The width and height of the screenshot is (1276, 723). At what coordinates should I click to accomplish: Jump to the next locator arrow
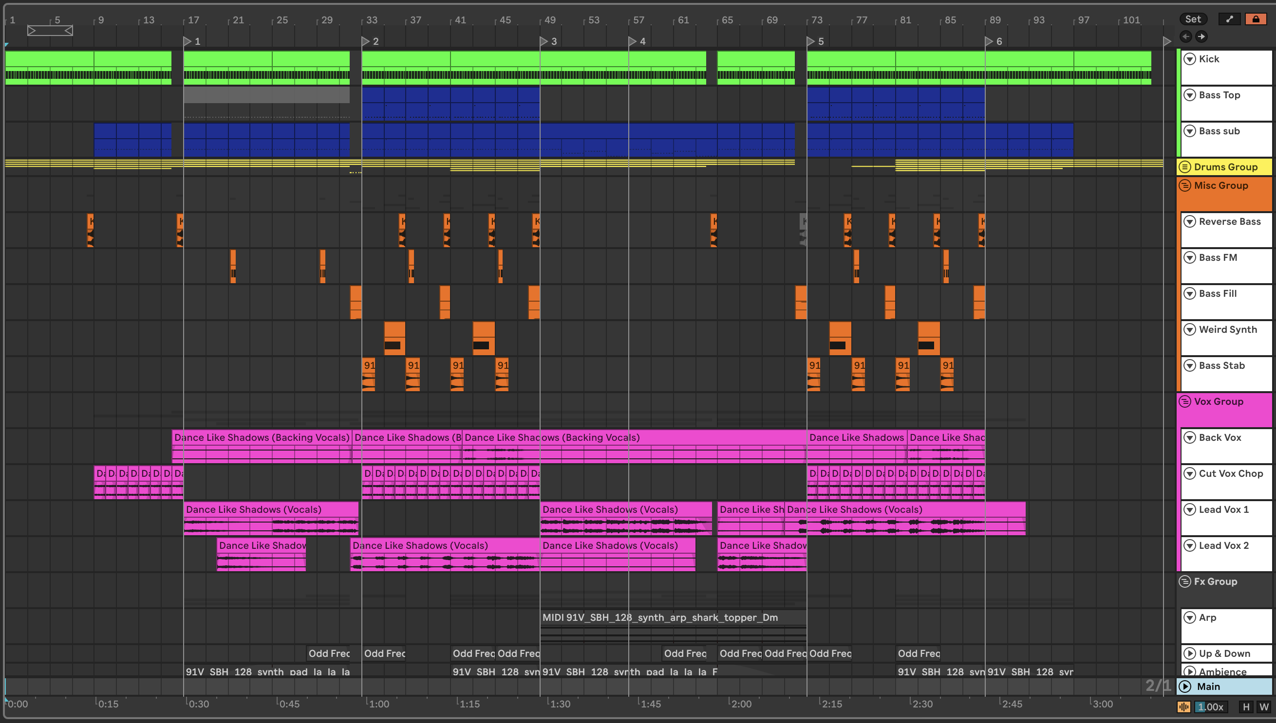1201,36
